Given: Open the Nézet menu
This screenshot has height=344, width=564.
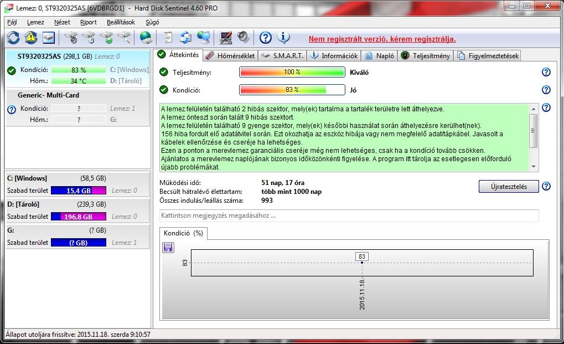Looking at the screenshot, I should click(x=62, y=22).
